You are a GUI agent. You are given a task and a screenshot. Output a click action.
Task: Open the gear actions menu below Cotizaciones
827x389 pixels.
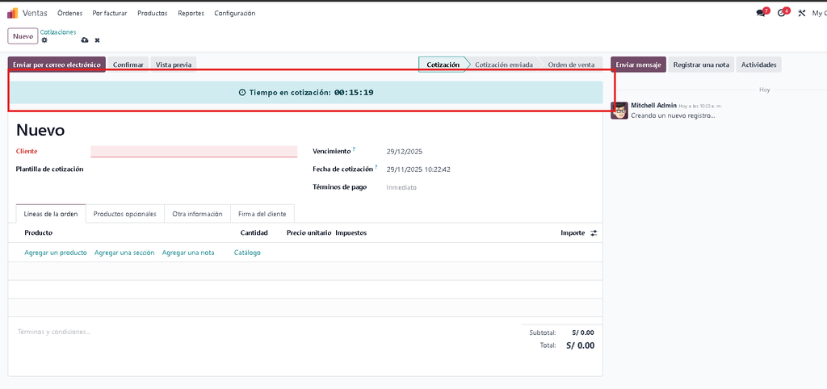(x=44, y=40)
